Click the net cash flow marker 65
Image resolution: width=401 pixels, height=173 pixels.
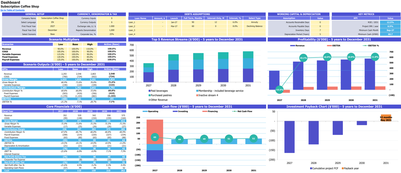coord(155,137)
